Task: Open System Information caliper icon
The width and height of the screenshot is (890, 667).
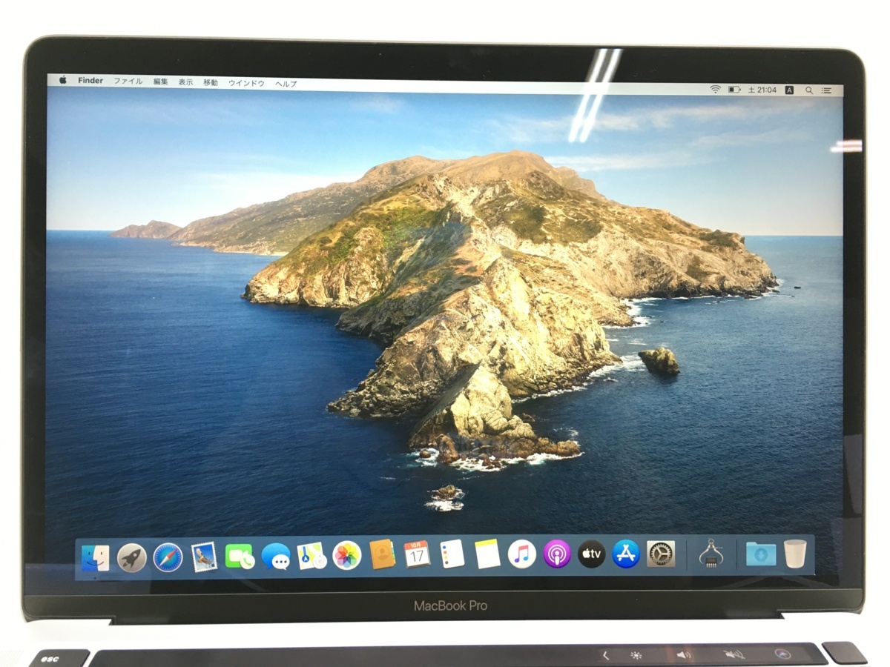Action: point(711,554)
